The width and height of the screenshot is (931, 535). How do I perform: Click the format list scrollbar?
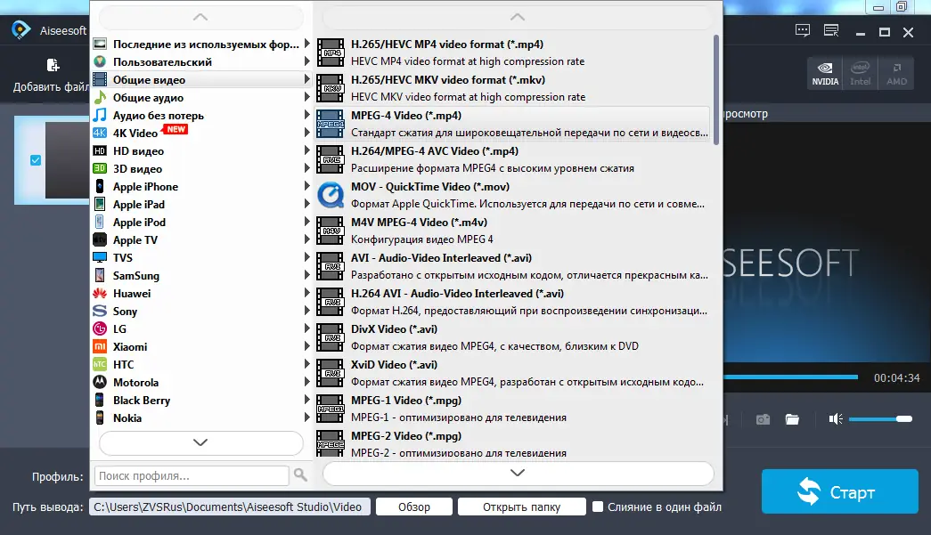coord(716,89)
